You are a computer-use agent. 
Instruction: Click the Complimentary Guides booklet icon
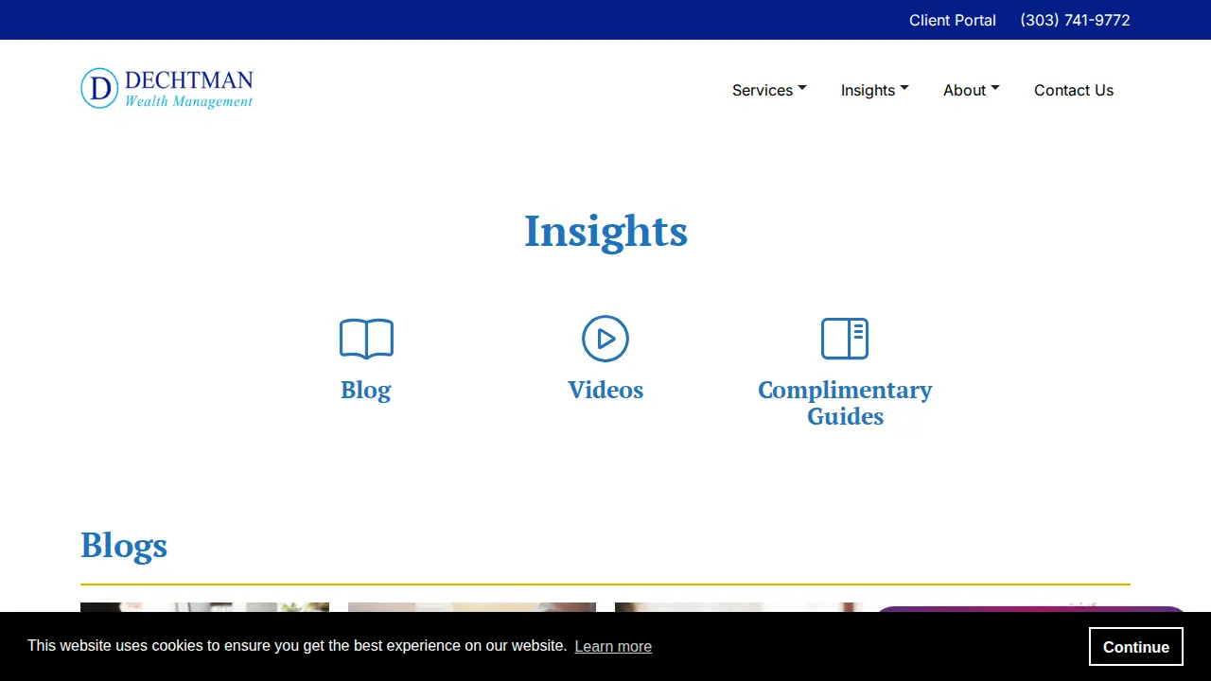845,339
